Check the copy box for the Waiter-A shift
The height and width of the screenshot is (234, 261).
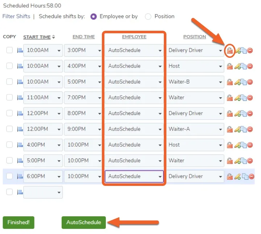pos(9,129)
